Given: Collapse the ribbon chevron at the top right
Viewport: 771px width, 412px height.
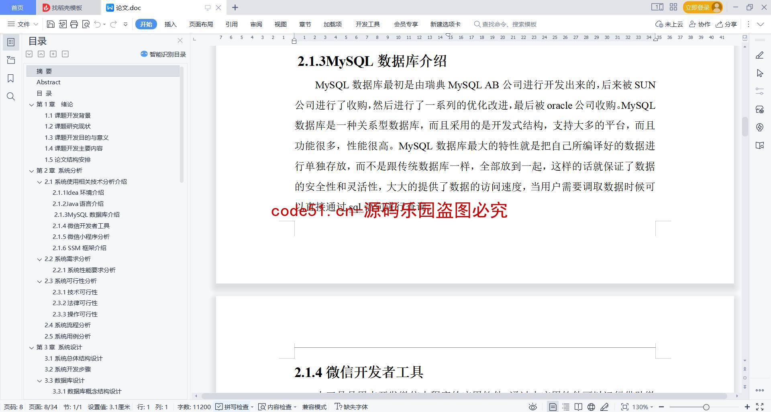Looking at the screenshot, I should click(761, 24).
